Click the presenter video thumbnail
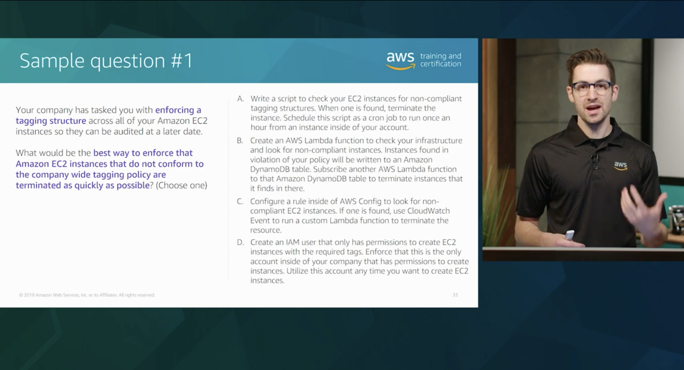The height and width of the screenshot is (370, 684). click(583, 149)
